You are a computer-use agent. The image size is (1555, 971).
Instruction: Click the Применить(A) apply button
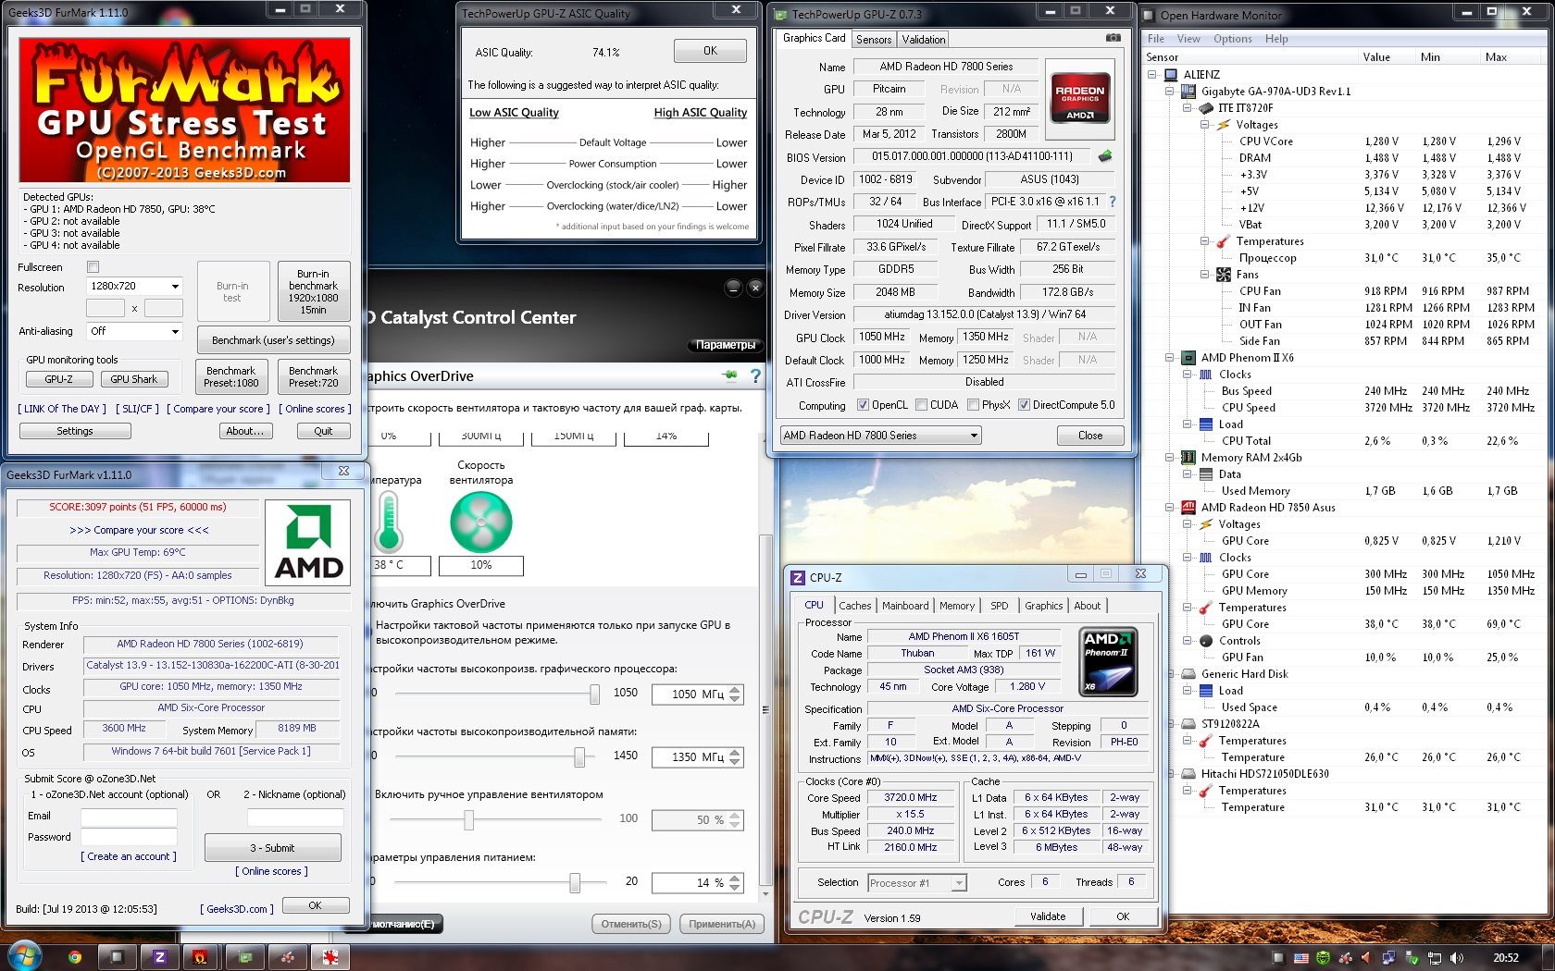722,924
